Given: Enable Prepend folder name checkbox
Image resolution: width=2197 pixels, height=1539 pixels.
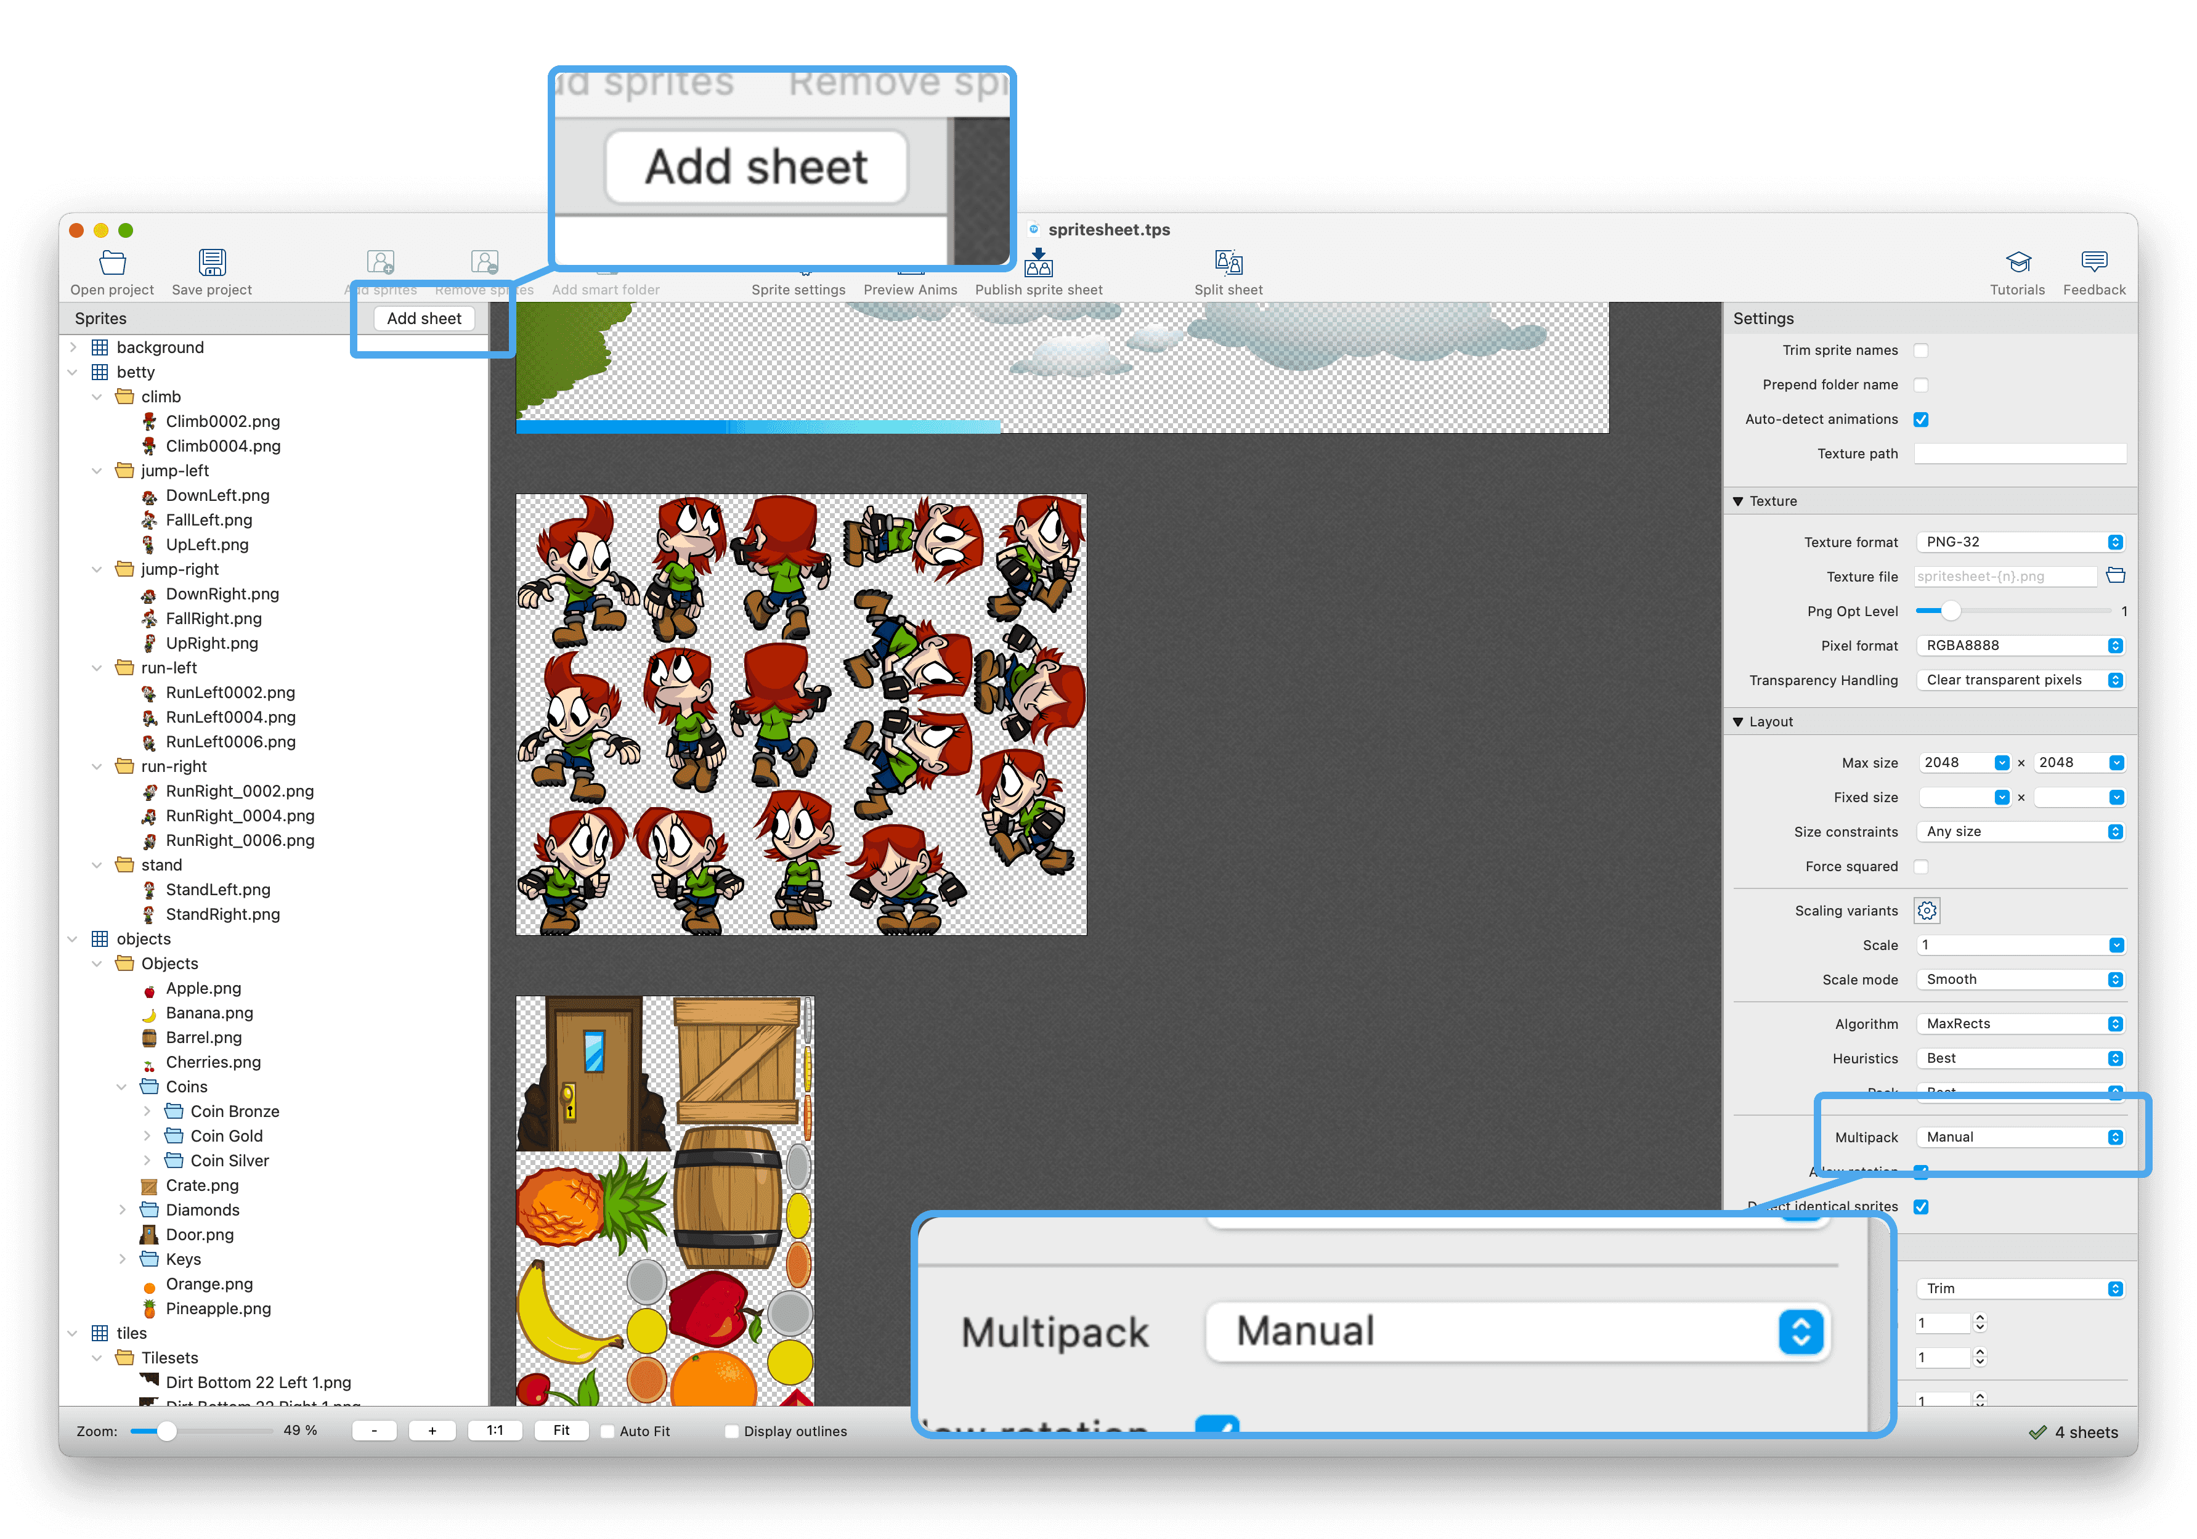Looking at the screenshot, I should point(1922,388).
